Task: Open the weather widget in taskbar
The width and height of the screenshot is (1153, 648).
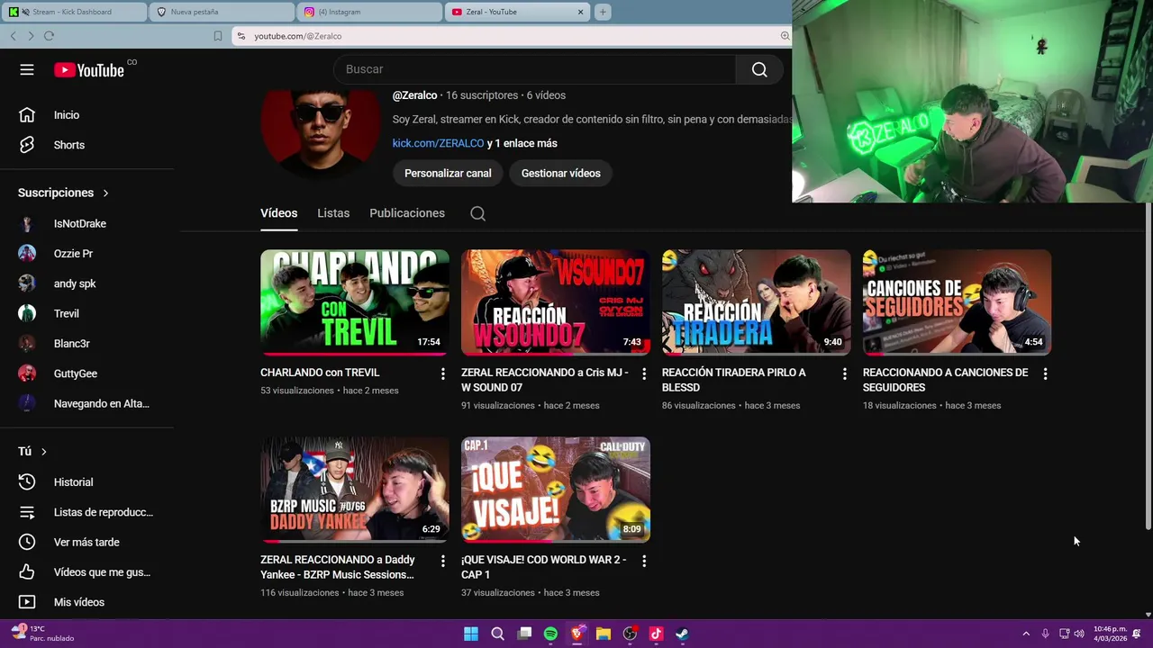Action: tap(41, 634)
